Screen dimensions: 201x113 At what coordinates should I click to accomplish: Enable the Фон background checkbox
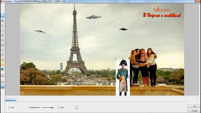coord(9,107)
